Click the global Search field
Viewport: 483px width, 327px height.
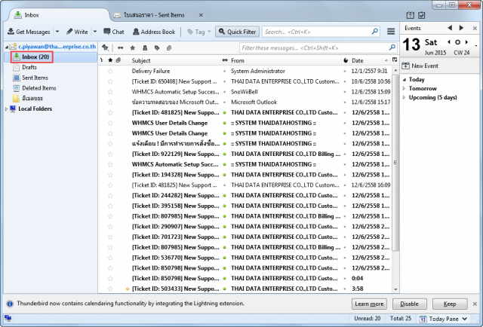[x=321, y=32]
